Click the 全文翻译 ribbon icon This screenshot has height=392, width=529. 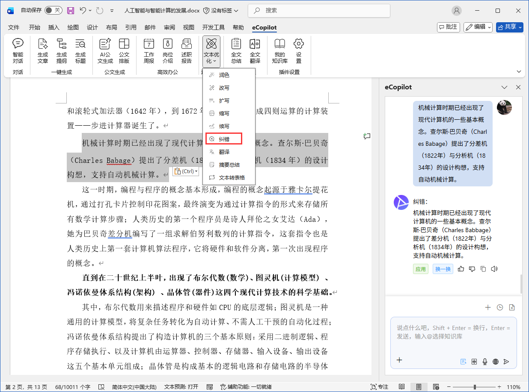[255, 51]
